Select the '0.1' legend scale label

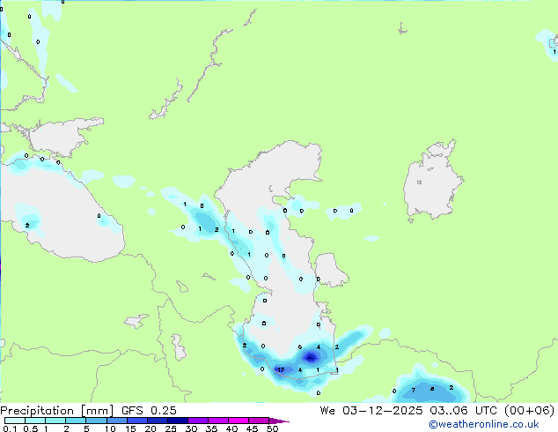pyautogui.click(x=10, y=428)
